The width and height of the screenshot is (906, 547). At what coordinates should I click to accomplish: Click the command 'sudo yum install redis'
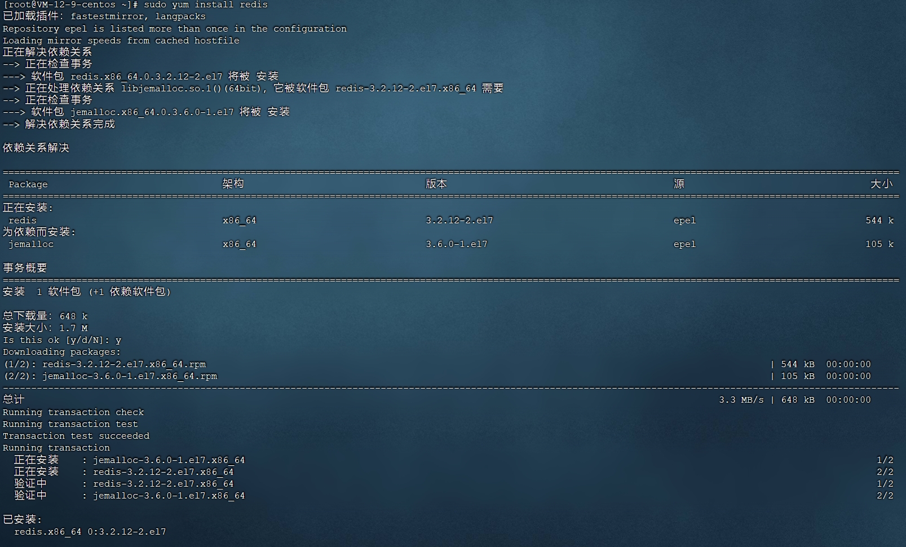pos(206,5)
